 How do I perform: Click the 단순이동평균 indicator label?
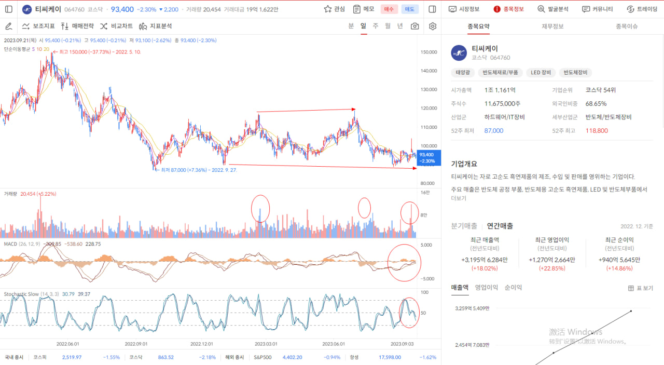(x=17, y=49)
